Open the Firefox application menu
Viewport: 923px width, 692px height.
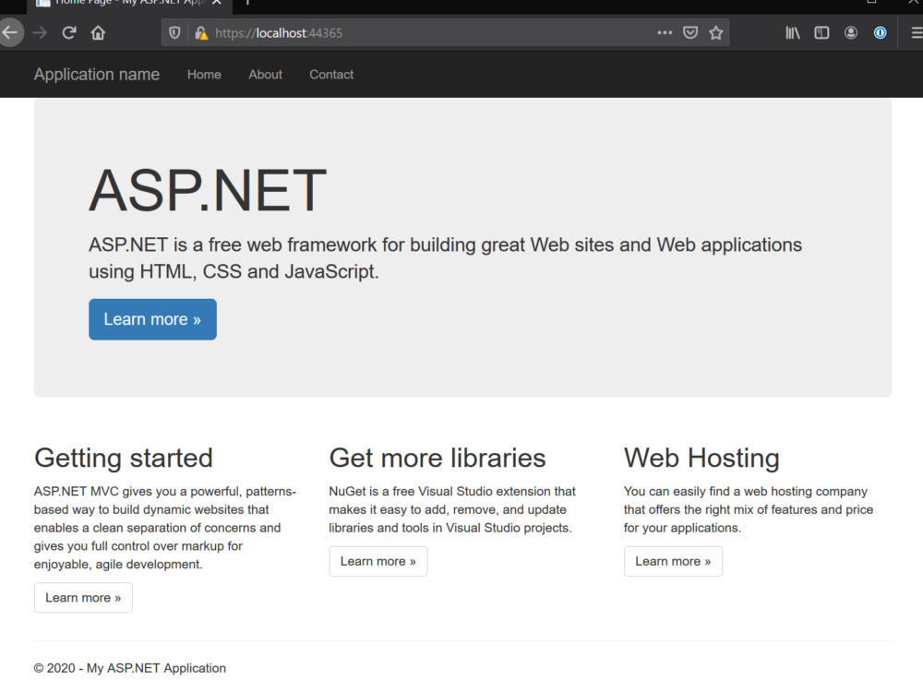915,32
